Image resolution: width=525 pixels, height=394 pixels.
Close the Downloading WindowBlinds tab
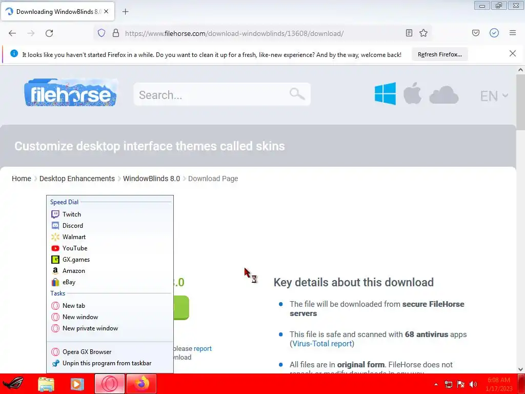click(106, 11)
